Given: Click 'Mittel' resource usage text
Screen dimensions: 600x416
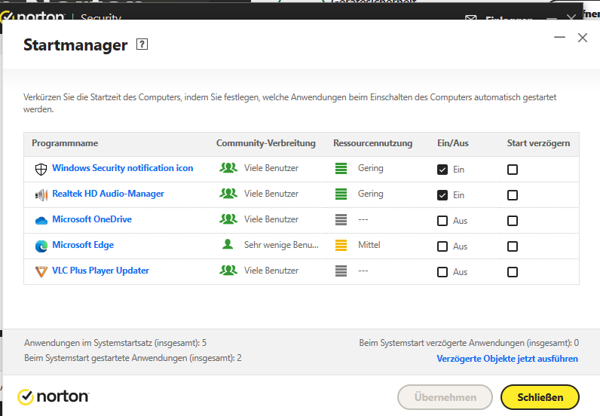Looking at the screenshot, I should (x=369, y=245).
